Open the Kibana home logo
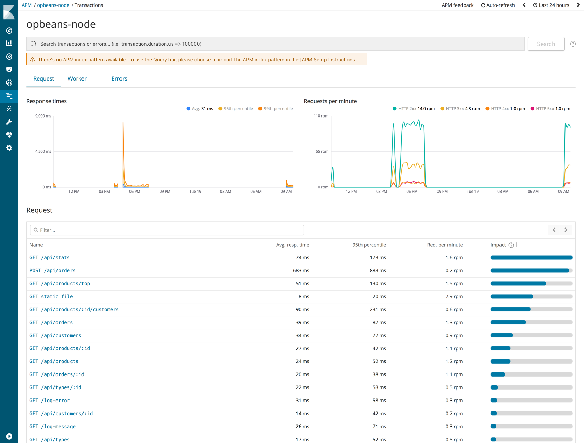The height and width of the screenshot is (443, 584). pyautogui.click(x=9, y=12)
